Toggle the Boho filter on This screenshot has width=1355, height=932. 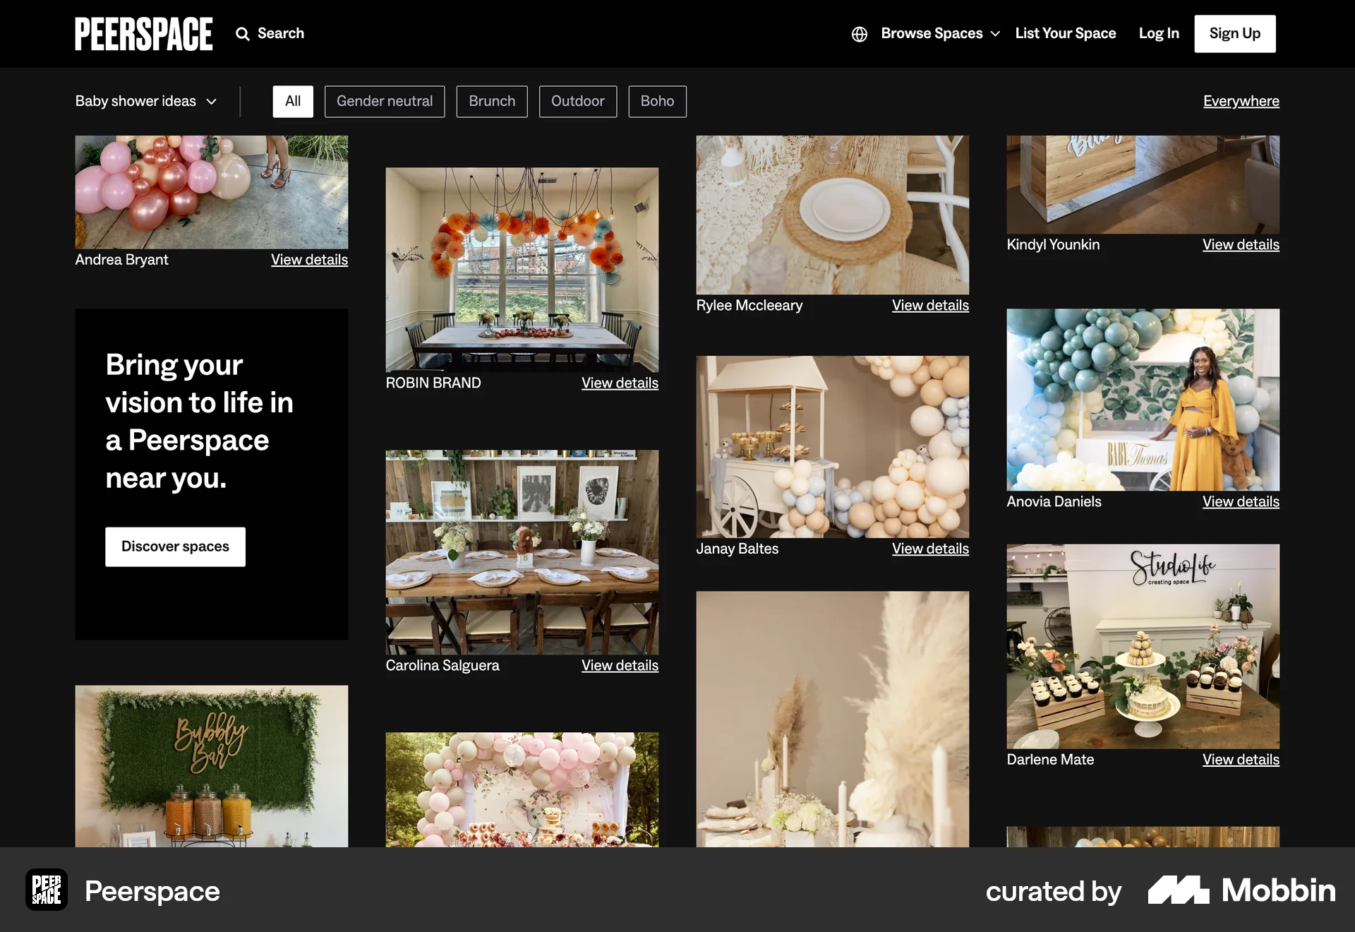(x=657, y=101)
